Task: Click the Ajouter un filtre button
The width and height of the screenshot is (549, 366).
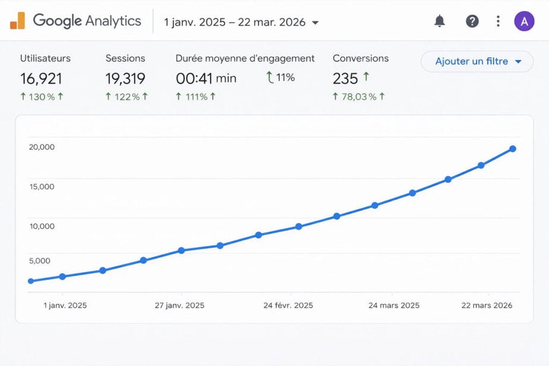Action: [472, 61]
